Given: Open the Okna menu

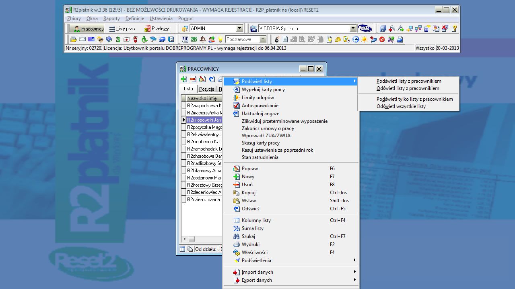Looking at the screenshot, I should pyautogui.click(x=92, y=18).
